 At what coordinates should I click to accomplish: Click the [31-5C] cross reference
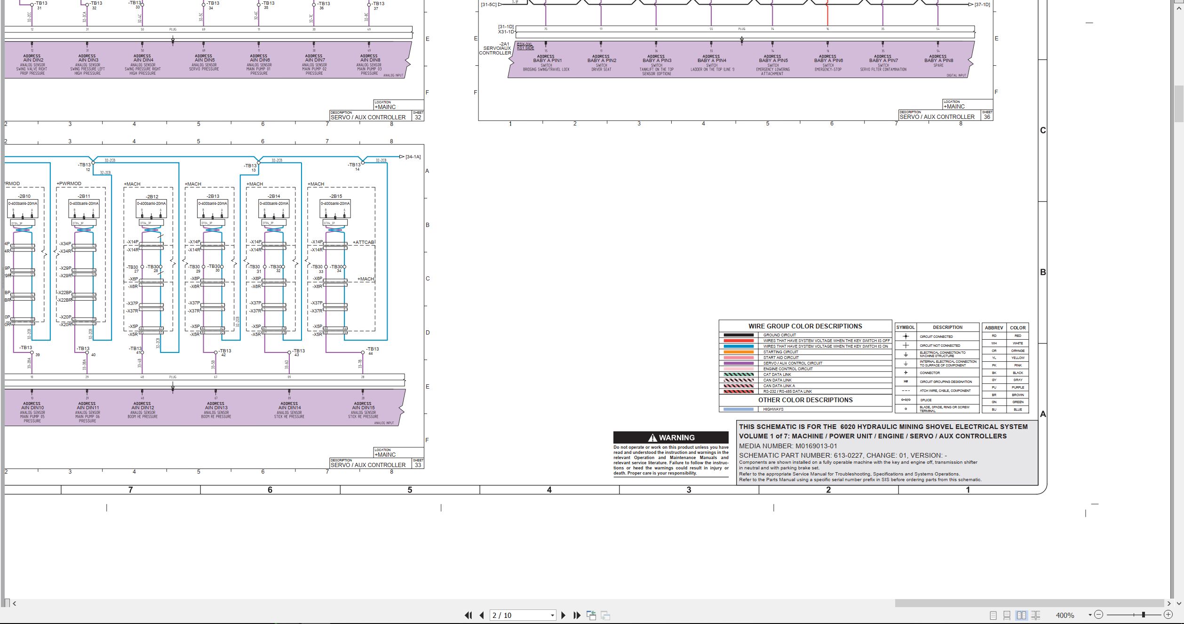tap(489, 5)
